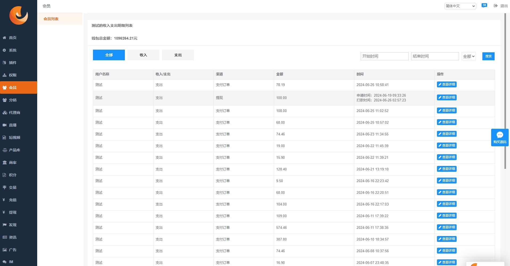The height and width of the screenshot is (266, 510).
Task: View details for the 104.00 row
Action: (x=447, y=204)
